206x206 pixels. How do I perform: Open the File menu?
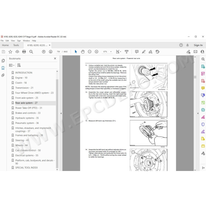[x=2, y=41]
